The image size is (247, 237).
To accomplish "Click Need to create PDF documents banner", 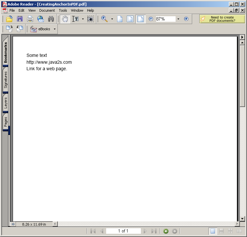I will pos(222,19).
